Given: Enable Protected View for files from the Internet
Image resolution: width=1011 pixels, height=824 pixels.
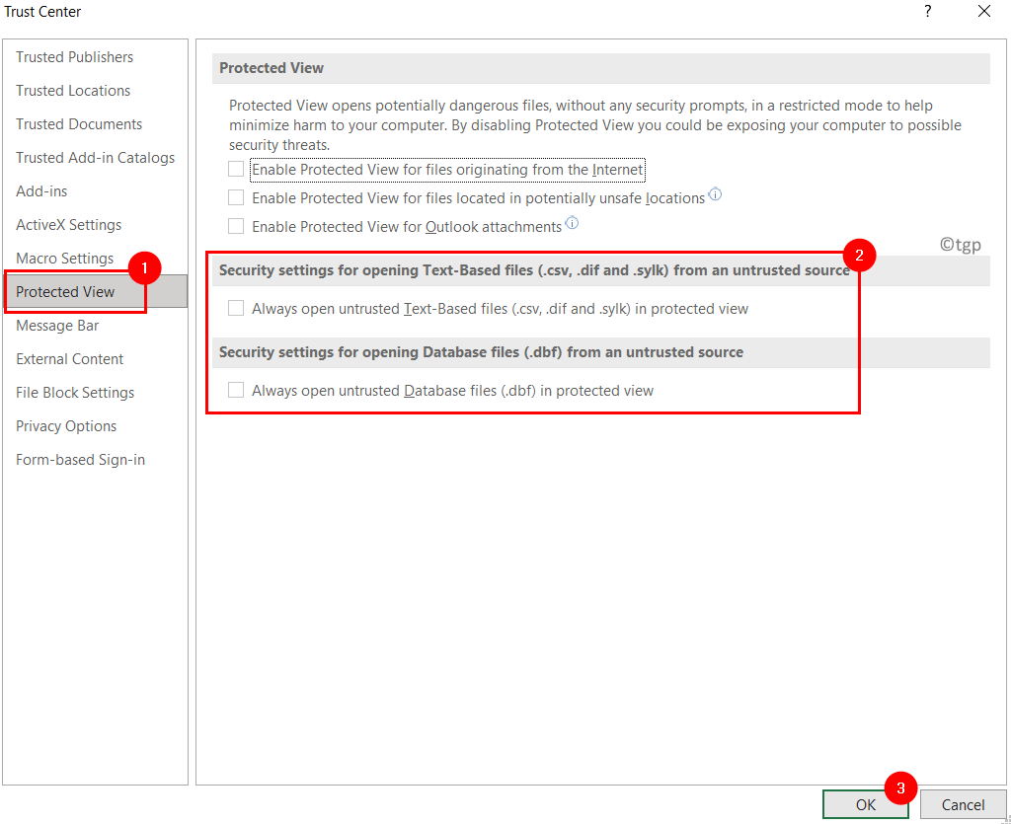Looking at the screenshot, I should pos(236,169).
